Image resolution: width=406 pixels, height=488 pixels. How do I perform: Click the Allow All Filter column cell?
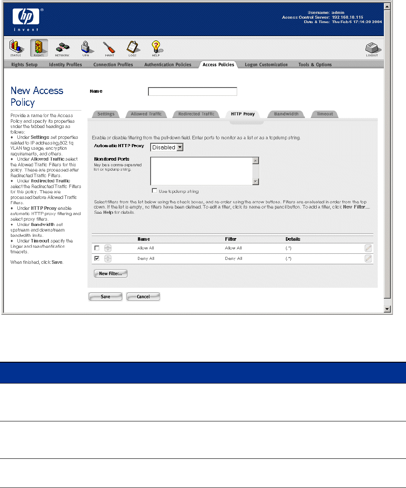pyautogui.click(x=233, y=248)
